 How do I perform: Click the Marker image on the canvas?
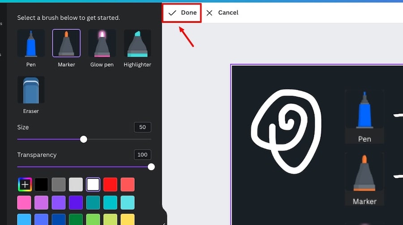[x=364, y=179]
